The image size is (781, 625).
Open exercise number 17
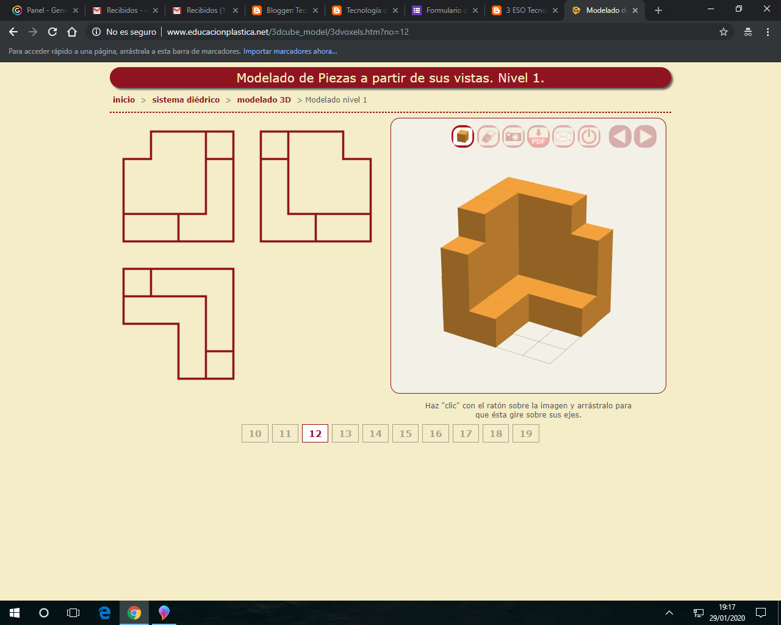point(466,433)
